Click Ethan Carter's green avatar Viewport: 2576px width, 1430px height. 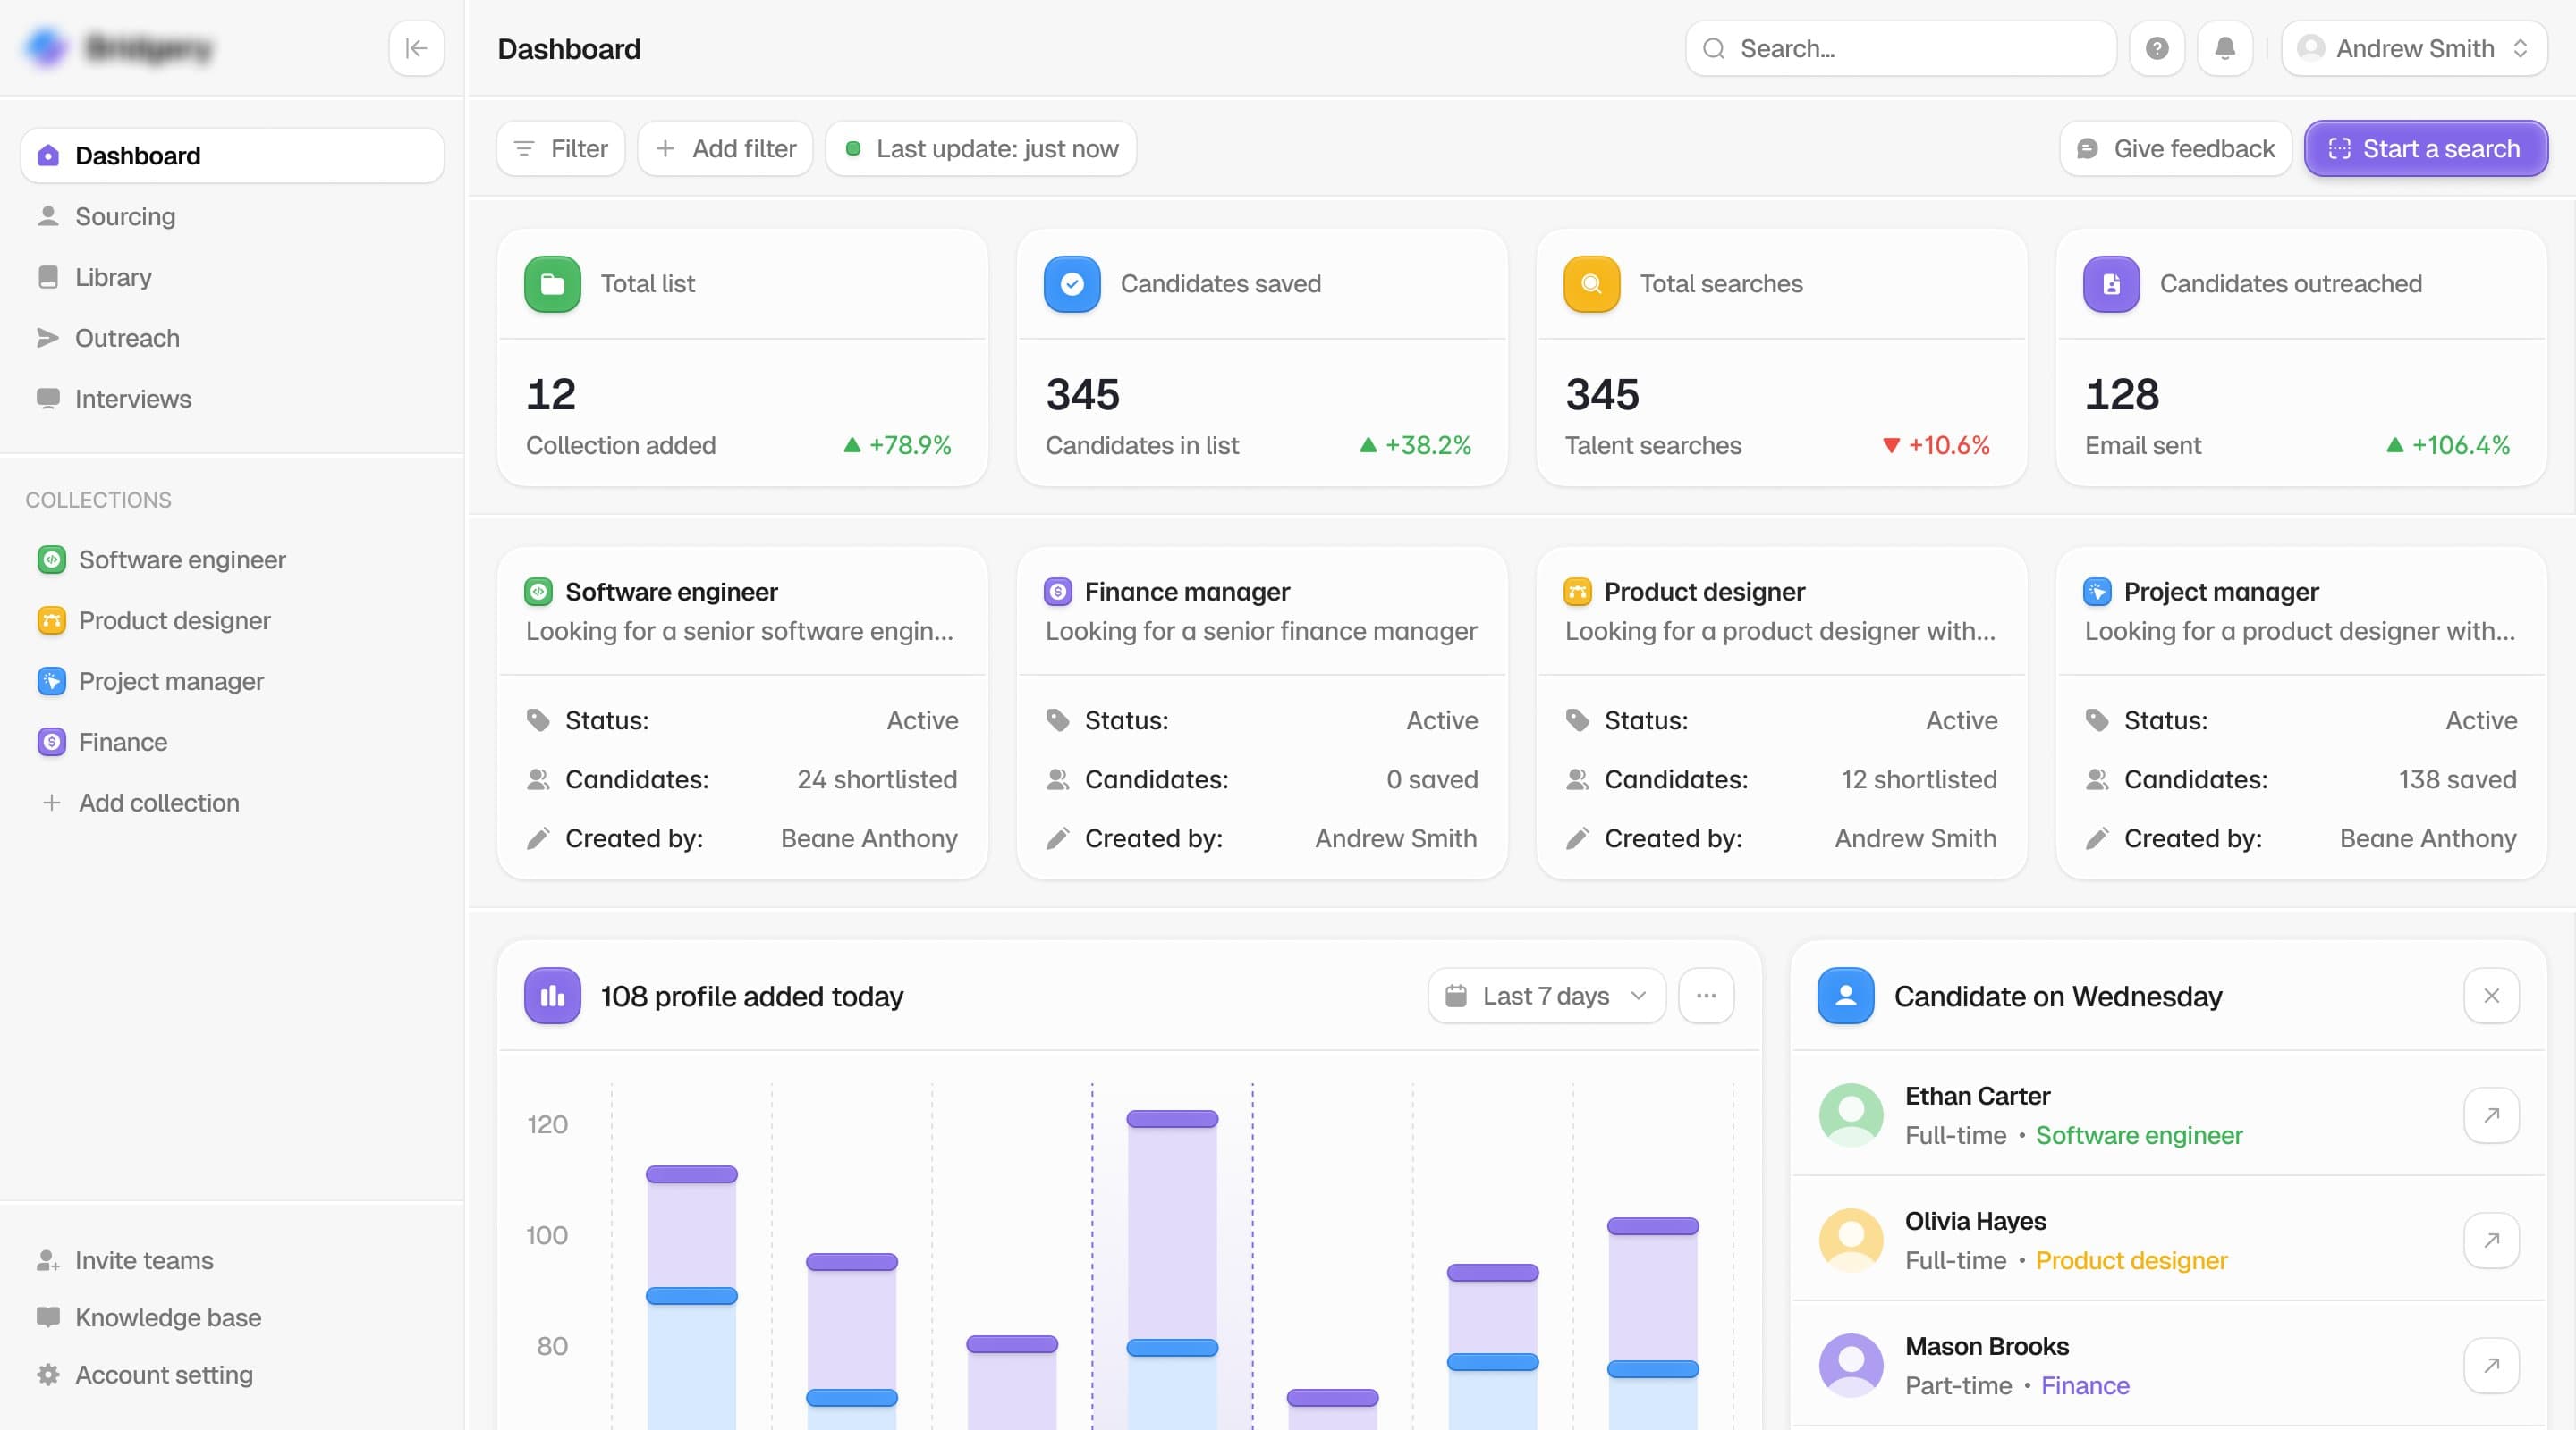[1851, 1115]
